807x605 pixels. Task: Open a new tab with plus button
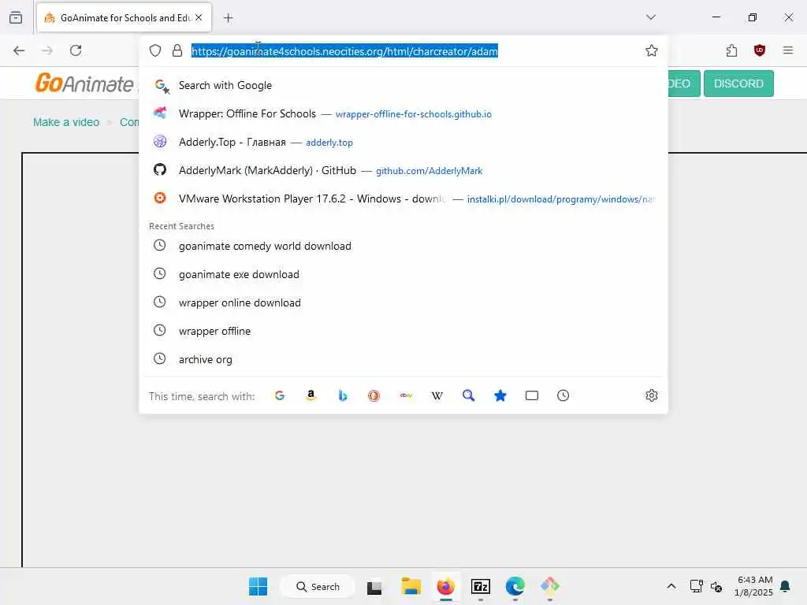(x=228, y=18)
